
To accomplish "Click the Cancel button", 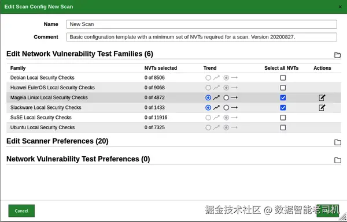I will pyautogui.click(x=21, y=210).
